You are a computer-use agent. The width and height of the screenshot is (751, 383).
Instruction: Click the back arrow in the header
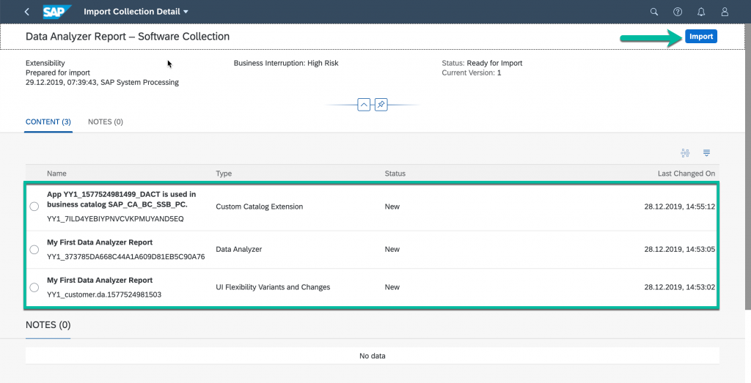click(x=27, y=12)
